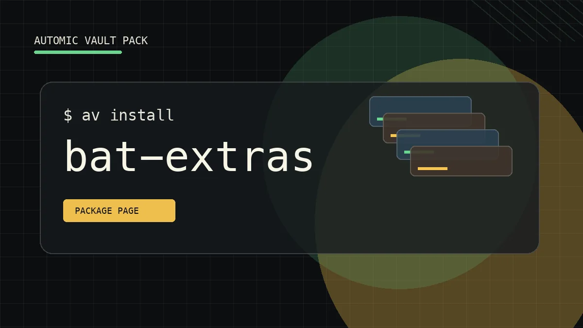Click the PACKAGE PAGE button
Viewport: 583px width, 328px height.
119,210
